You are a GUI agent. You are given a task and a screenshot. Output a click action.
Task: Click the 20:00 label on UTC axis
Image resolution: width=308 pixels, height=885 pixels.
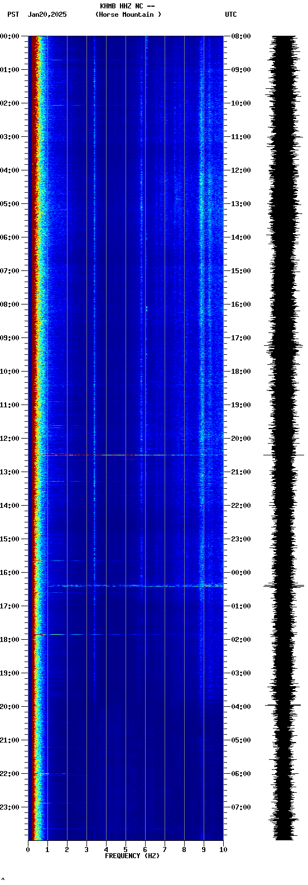click(x=241, y=439)
